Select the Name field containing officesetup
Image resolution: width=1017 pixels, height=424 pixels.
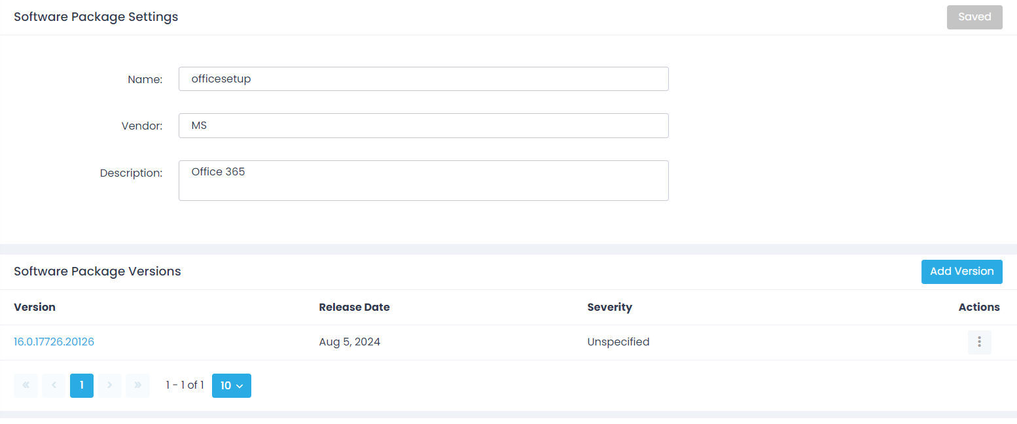point(423,79)
